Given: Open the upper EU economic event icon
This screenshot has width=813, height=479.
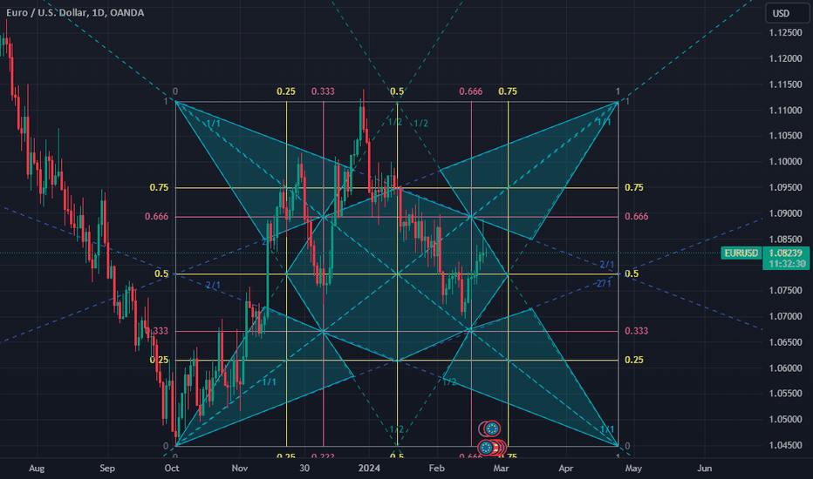Looking at the screenshot, I should [491, 428].
